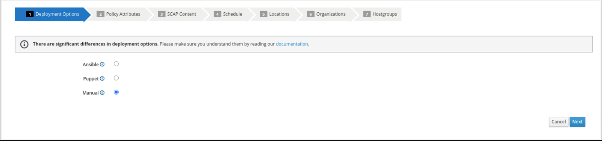Click the Manual label text
The image size is (602, 141).
[91, 93]
